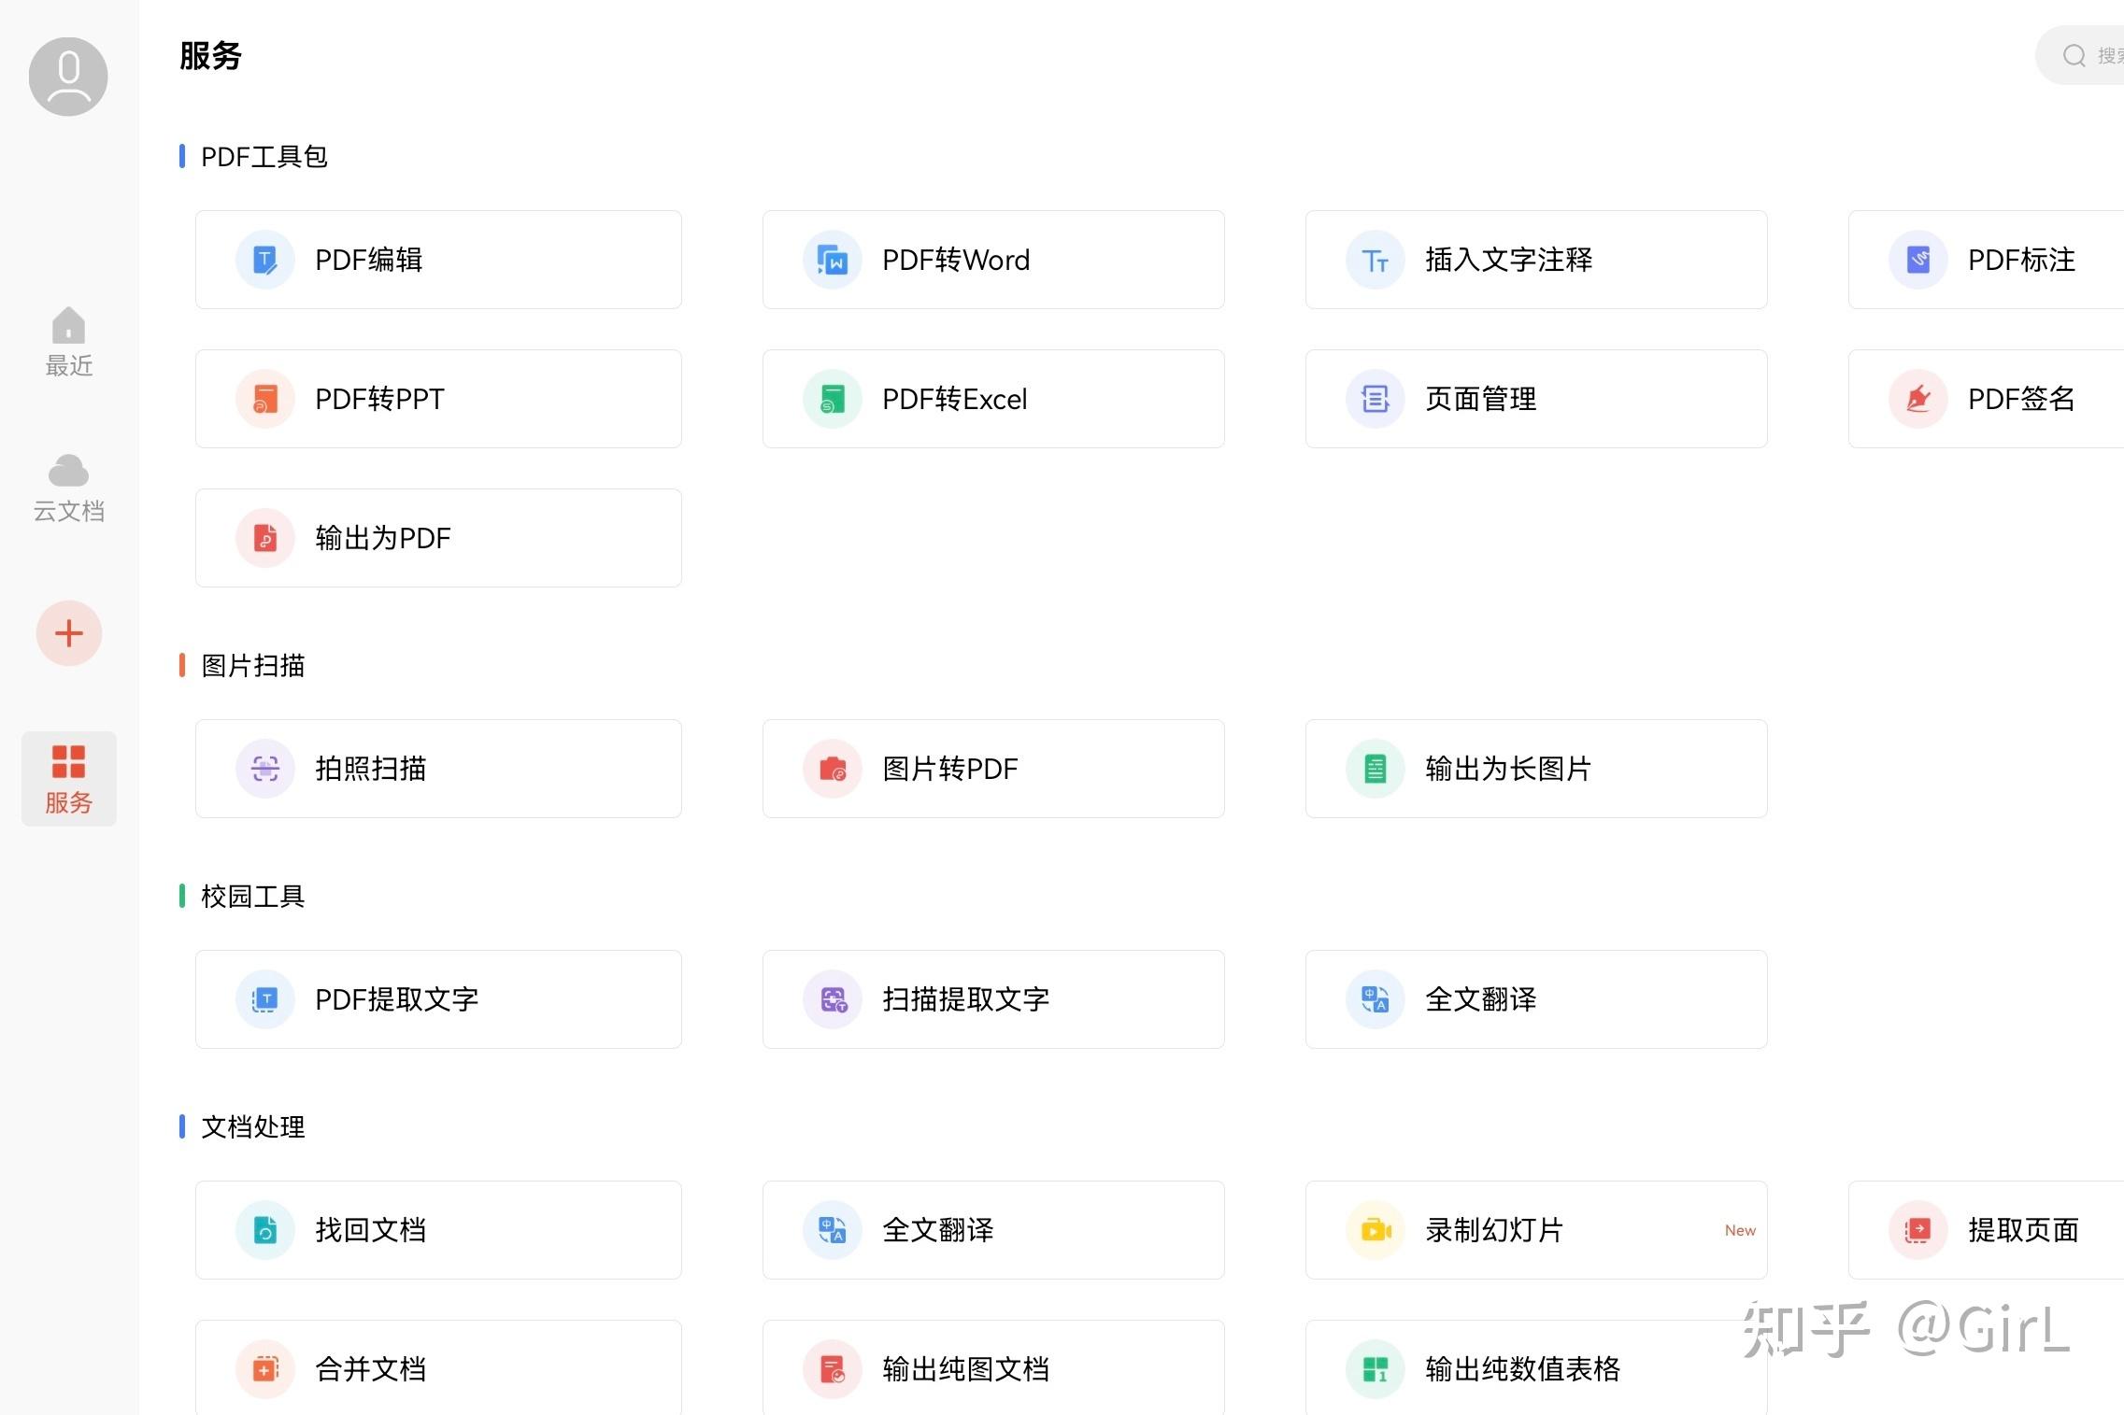Viewport: 2124px width, 1415px height.
Task: Open the 录制幻灯片 feature marked New
Action: 1534,1229
